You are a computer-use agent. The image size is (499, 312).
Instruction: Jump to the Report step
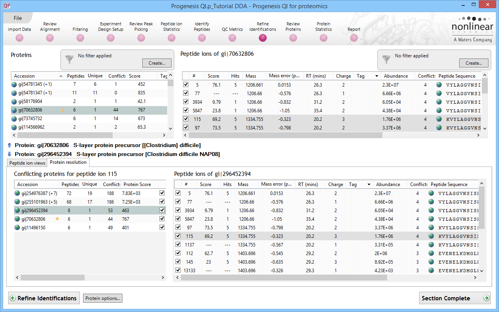pyautogui.click(x=354, y=38)
